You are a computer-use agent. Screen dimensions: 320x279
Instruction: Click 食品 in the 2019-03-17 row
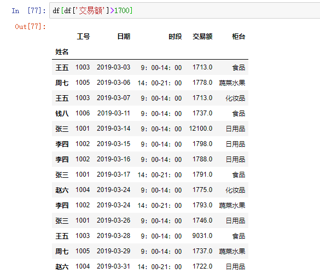pos(238,175)
